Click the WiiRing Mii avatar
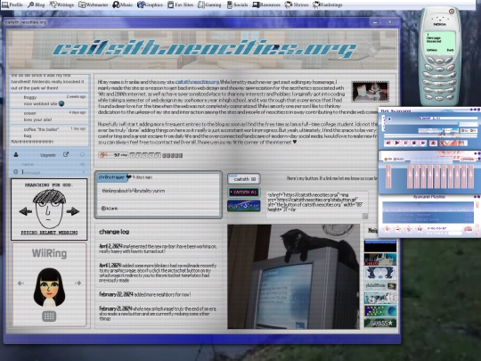The width and height of the screenshot is (481, 361). pos(49,288)
